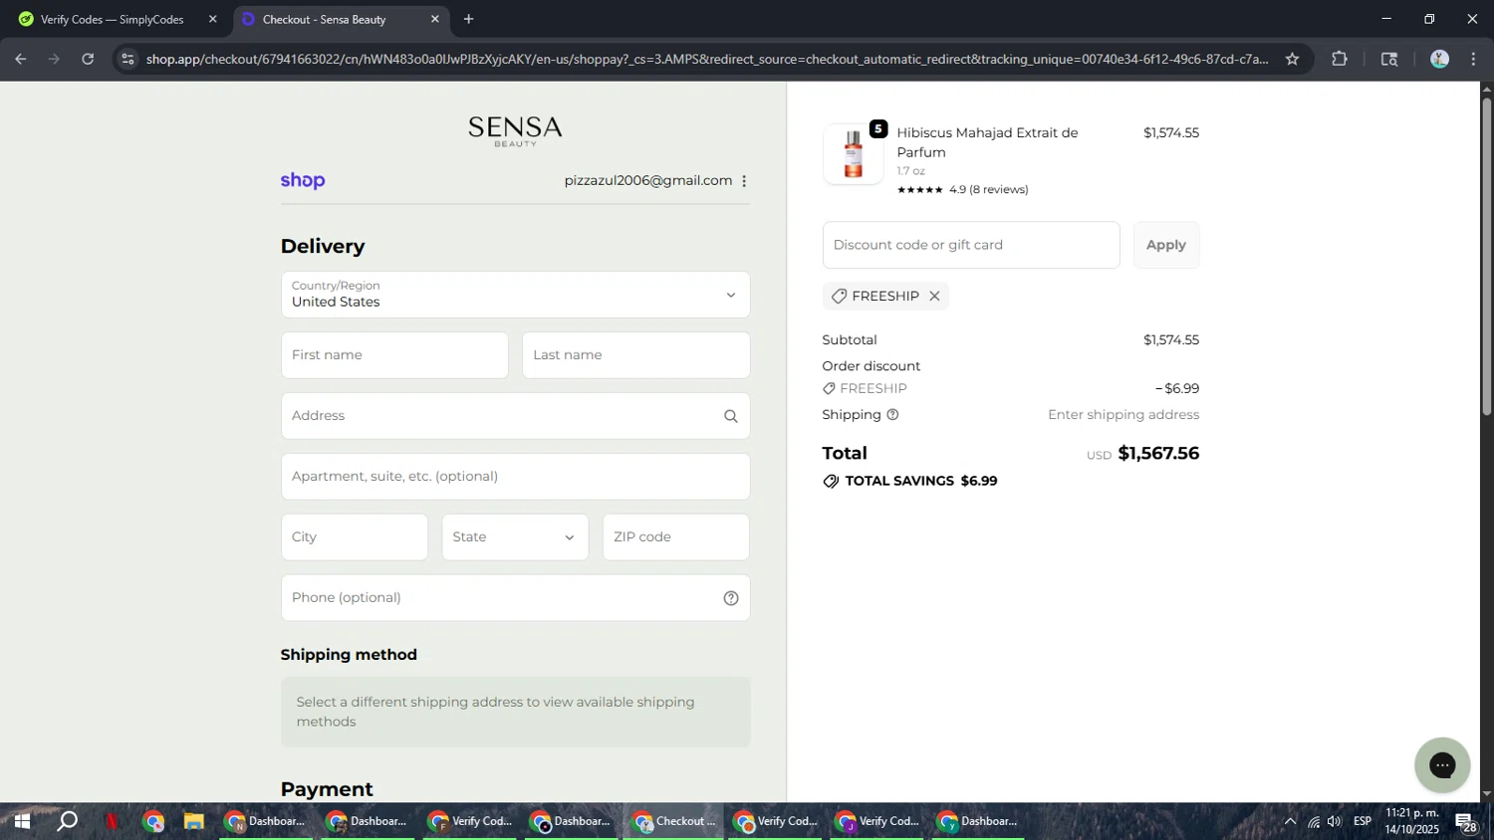Click the TOTAL SAVINGS $6.99 text

pos(920,481)
